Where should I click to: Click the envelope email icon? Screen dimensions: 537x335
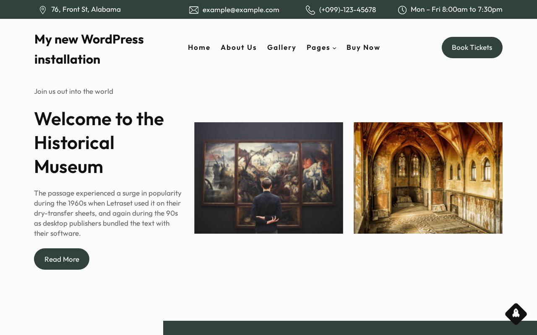pos(194,10)
